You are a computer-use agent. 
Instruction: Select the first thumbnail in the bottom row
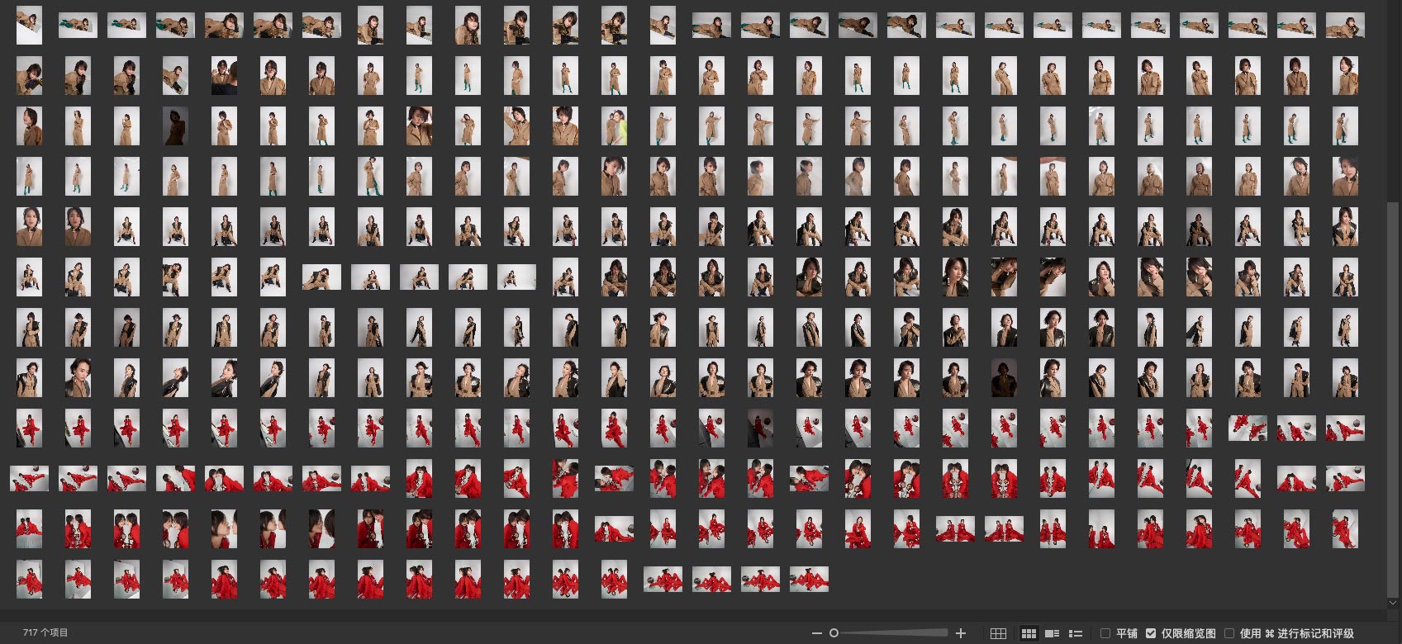(29, 580)
